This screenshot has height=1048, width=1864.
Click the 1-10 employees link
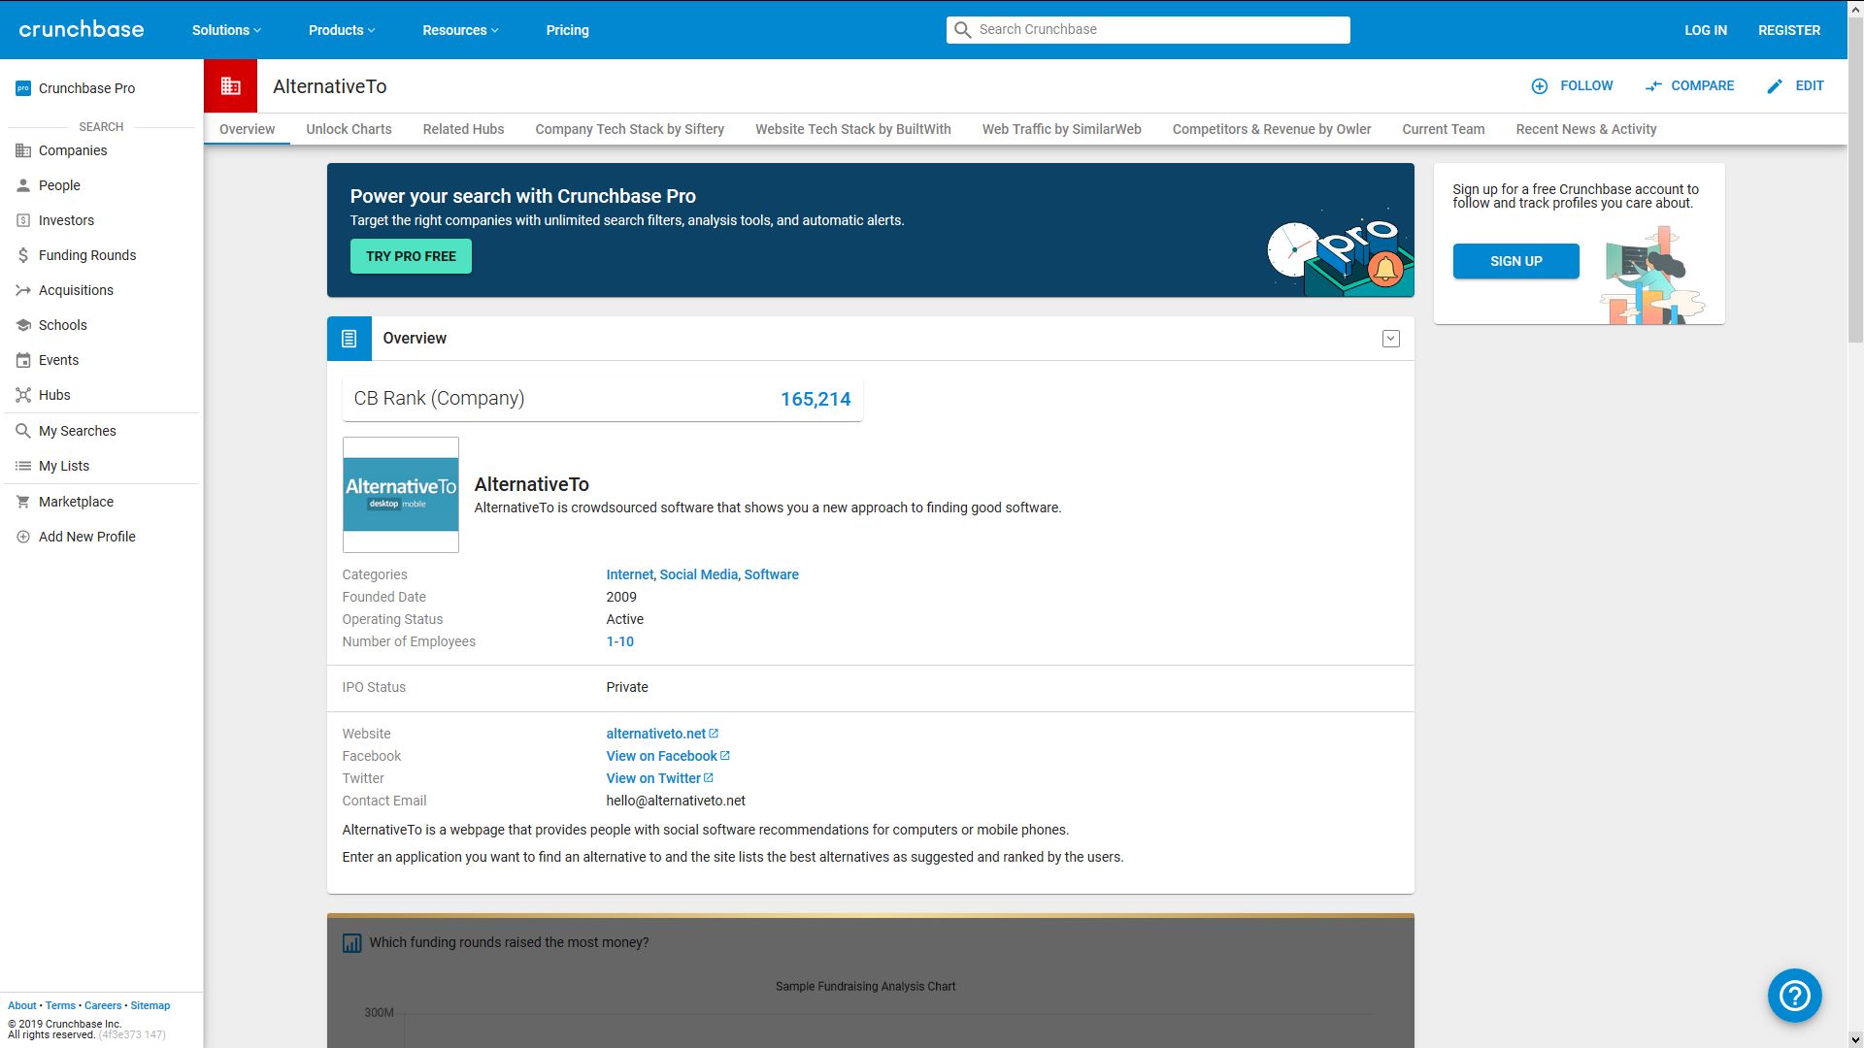619,641
